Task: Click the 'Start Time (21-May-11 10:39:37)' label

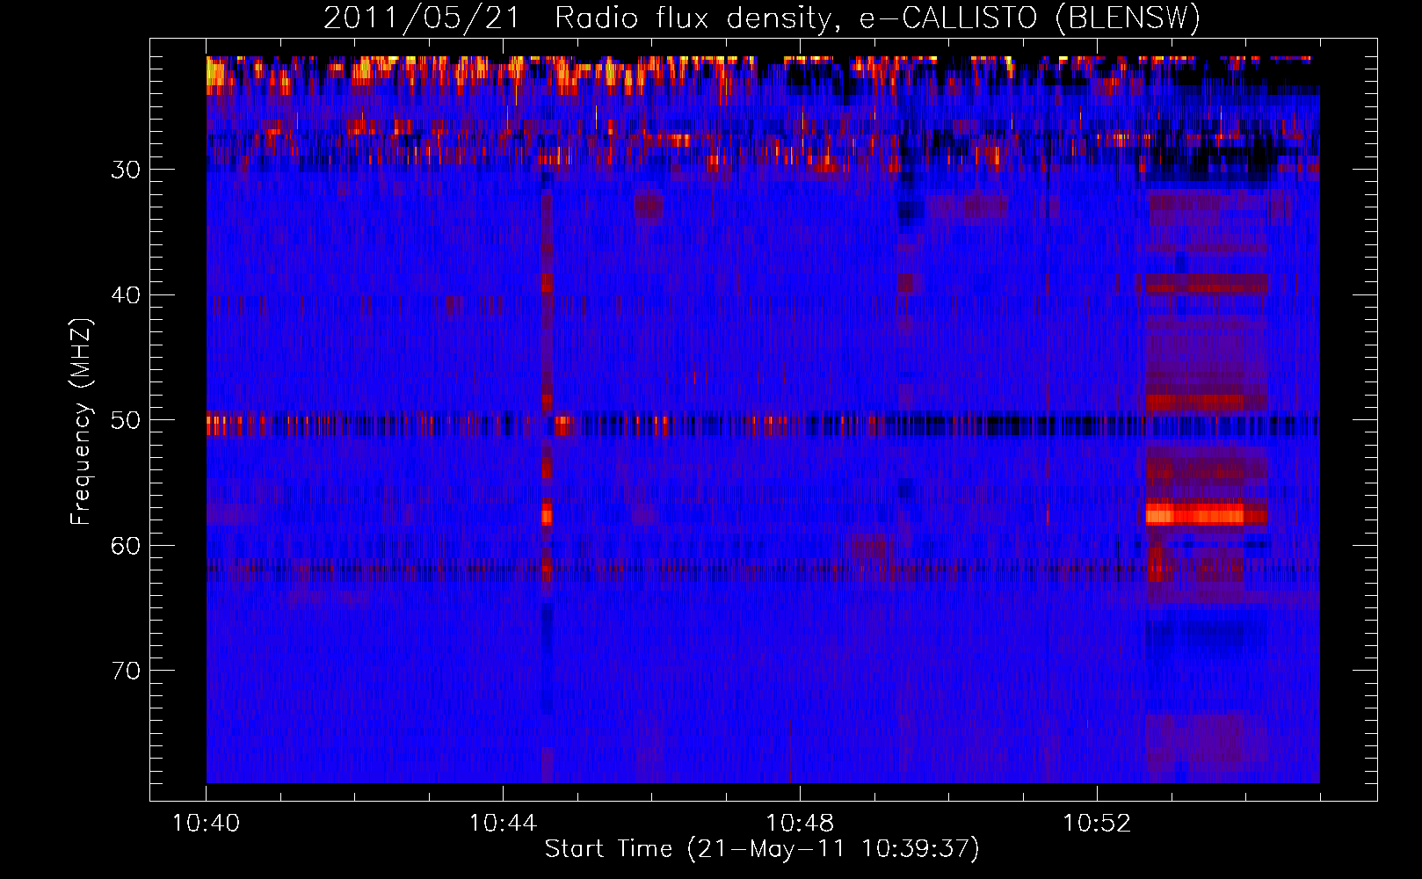Action: point(762,849)
